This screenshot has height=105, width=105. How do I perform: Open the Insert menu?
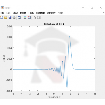coord(23,13)
